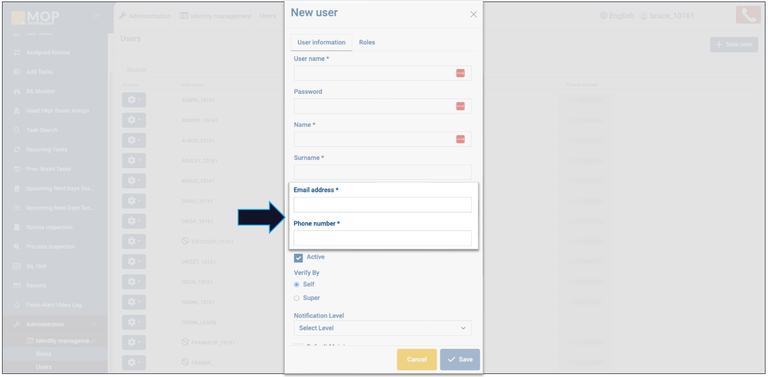Open the Notification Level dropdown
Viewport: 768px width, 377px height.
[x=382, y=328]
